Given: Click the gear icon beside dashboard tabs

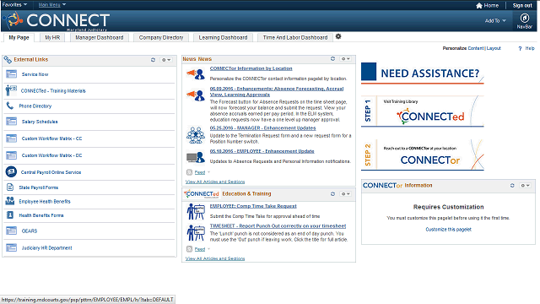Looking at the screenshot, I should (x=338, y=36).
